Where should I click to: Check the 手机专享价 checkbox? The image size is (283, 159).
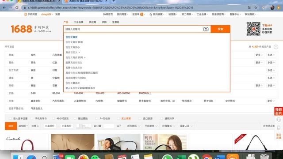32,118
